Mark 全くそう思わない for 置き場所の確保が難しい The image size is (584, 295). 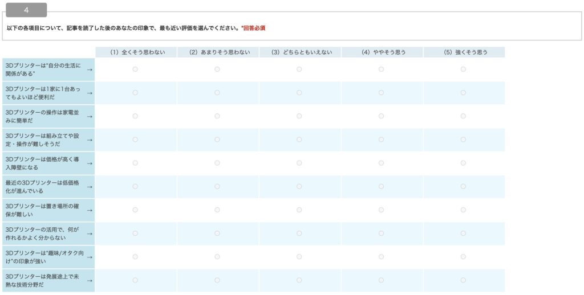pyautogui.click(x=135, y=210)
